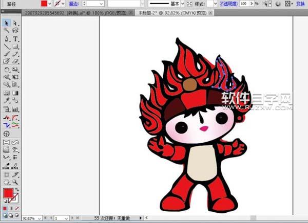Pick the Pen tool
The image size is (308, 223).
pyautogui.click(x=7, y=38)
